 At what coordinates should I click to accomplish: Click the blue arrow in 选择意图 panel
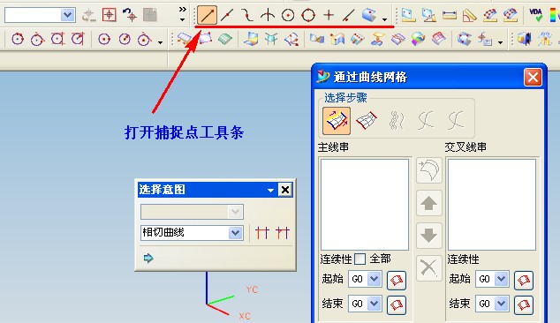(x=148, y=258)
